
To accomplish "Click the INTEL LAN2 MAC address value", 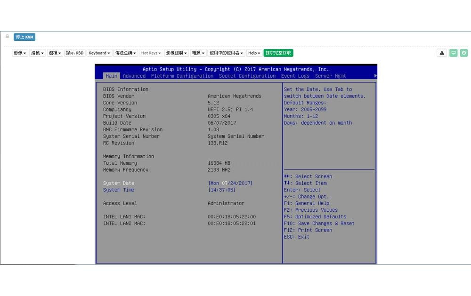I will click(232, 224).
